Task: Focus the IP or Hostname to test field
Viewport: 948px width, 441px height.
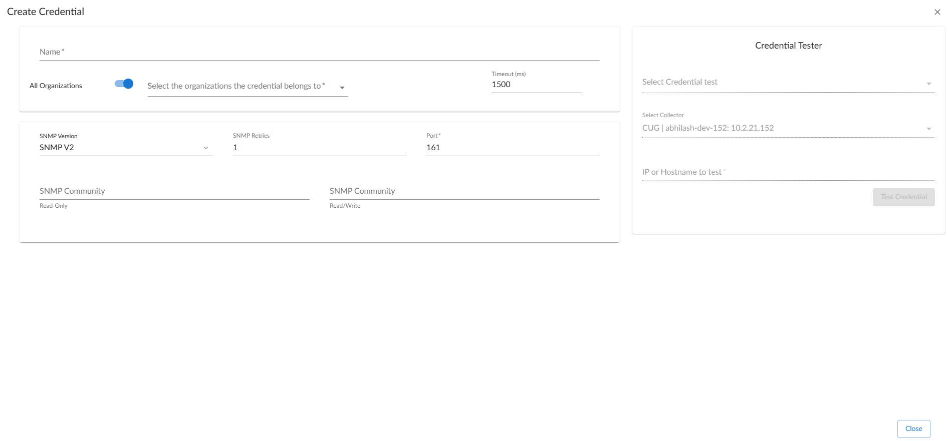Action: click(788, 172)
